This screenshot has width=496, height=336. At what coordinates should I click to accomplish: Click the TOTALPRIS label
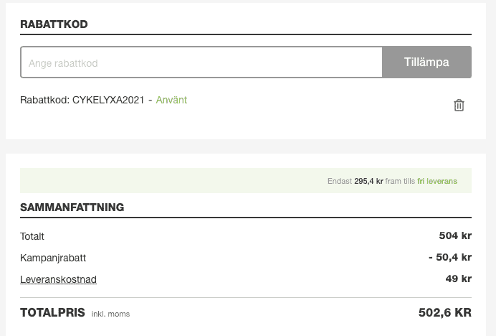(x=52, y=313)
